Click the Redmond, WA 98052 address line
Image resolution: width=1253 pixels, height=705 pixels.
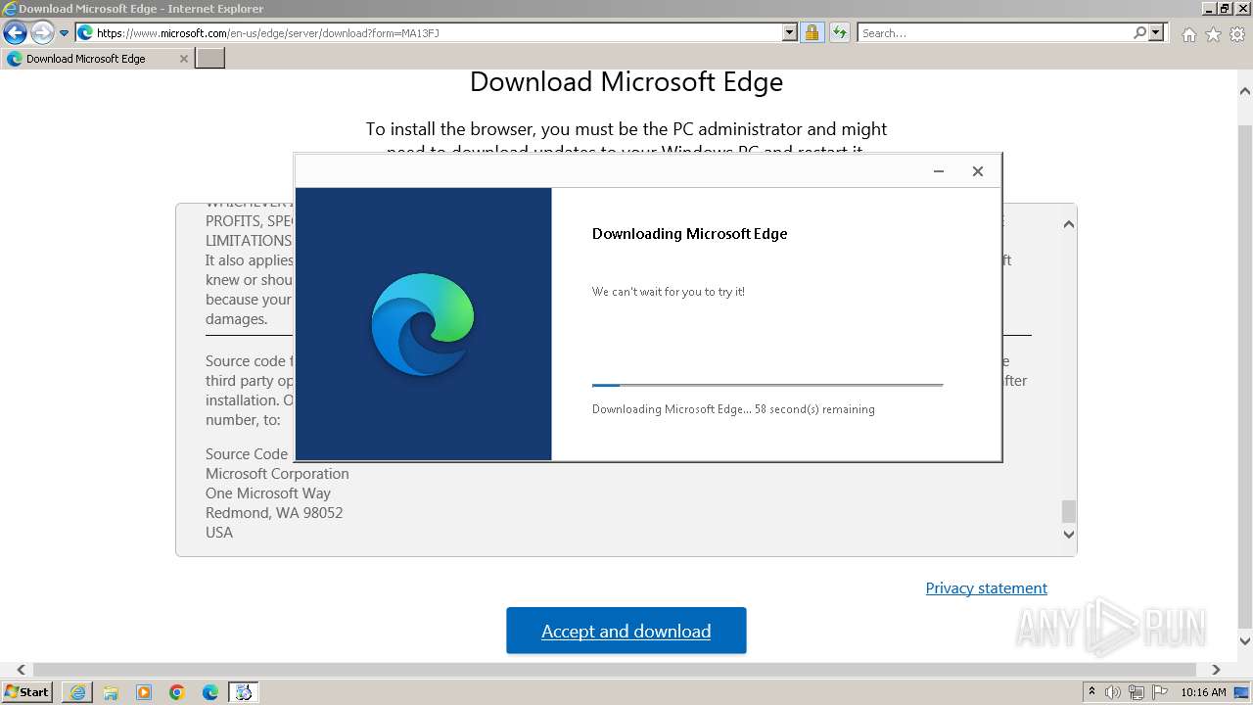[274, 512]
